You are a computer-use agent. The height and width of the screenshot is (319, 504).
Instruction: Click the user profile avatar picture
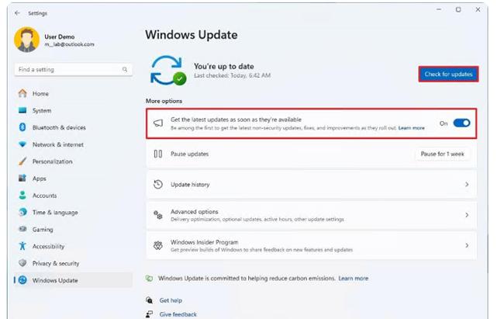pyautogui.click(x=26, y=40)
